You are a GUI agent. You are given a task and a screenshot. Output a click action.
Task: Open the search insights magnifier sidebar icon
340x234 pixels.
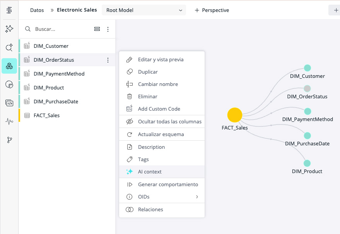[x=9, y=47]
